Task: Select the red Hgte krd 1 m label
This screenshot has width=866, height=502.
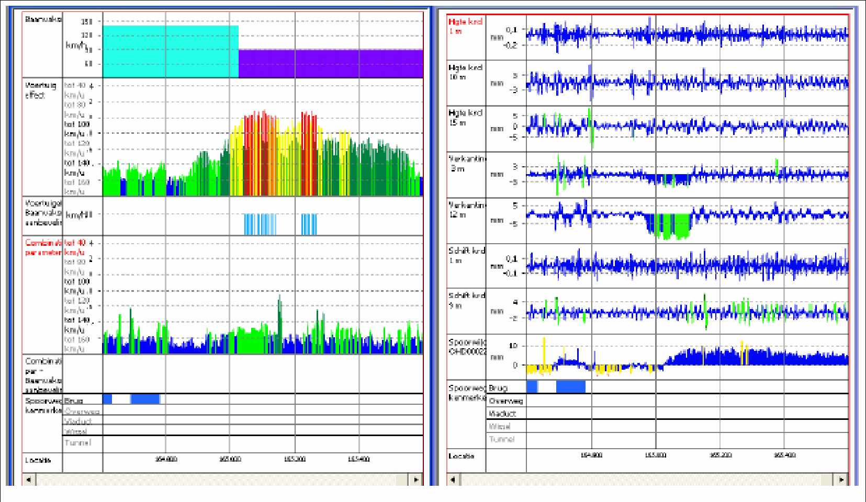Action: 465,27
